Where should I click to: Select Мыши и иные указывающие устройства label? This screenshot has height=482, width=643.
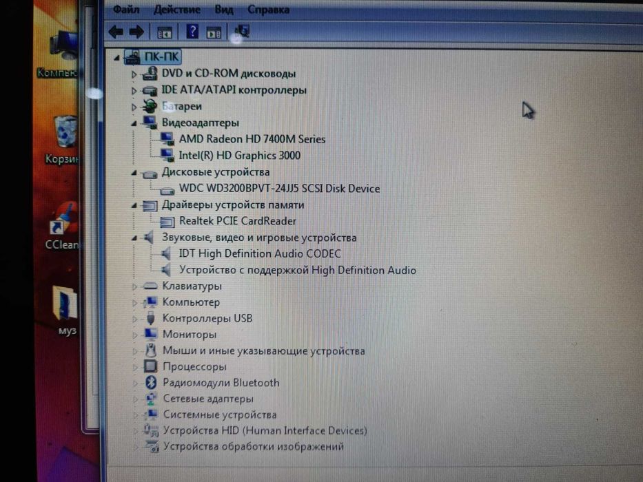pos(264,351)
